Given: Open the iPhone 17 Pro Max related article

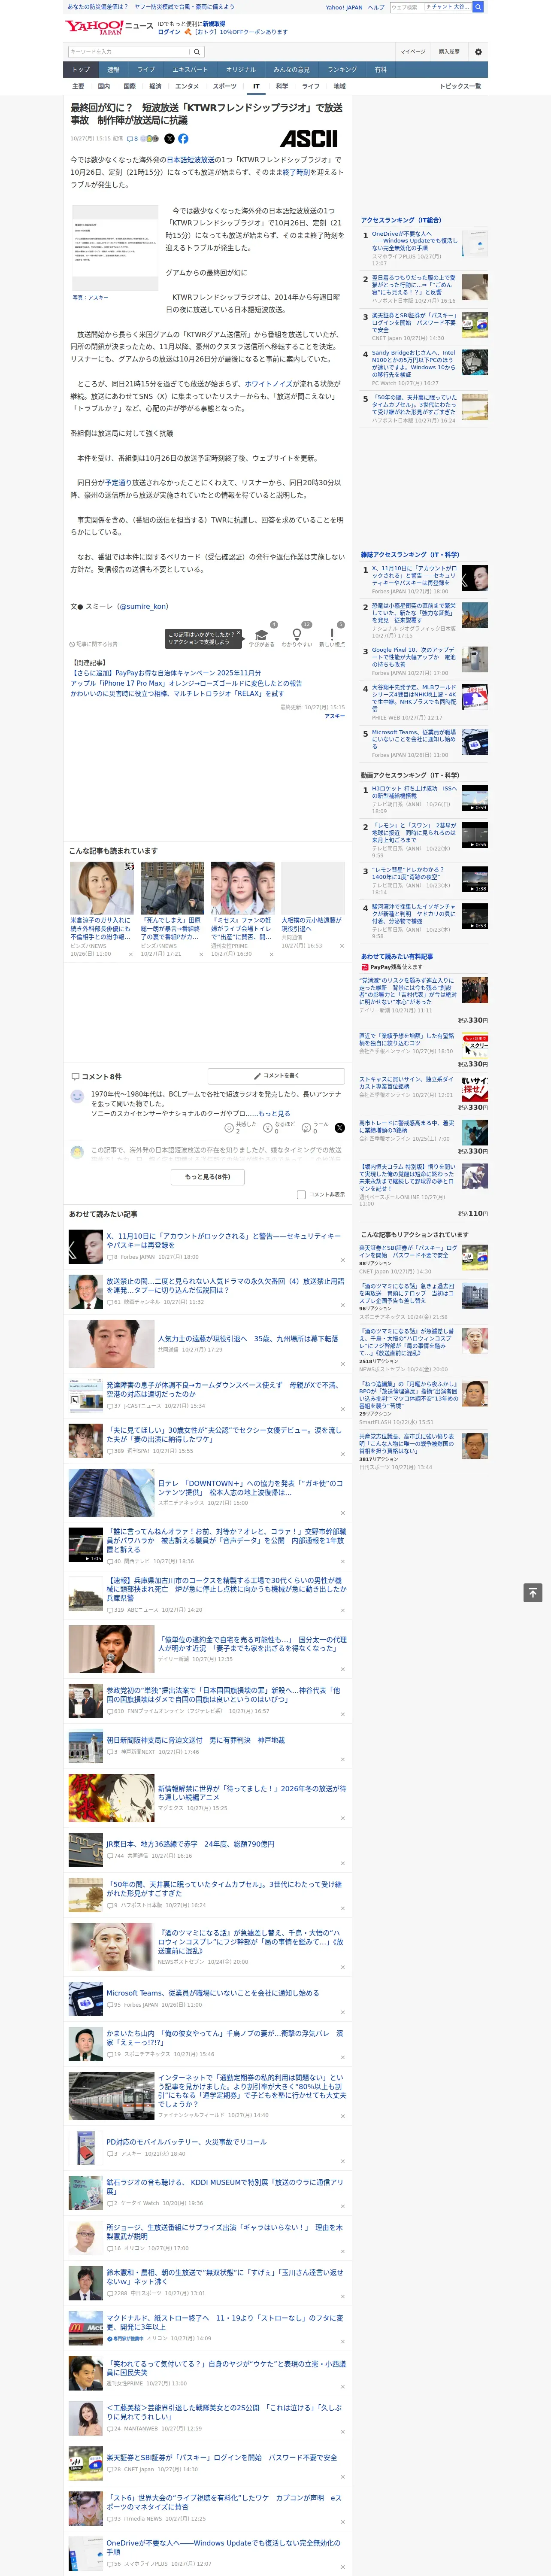Looking at the screenshot, I should tap(186, 683).
